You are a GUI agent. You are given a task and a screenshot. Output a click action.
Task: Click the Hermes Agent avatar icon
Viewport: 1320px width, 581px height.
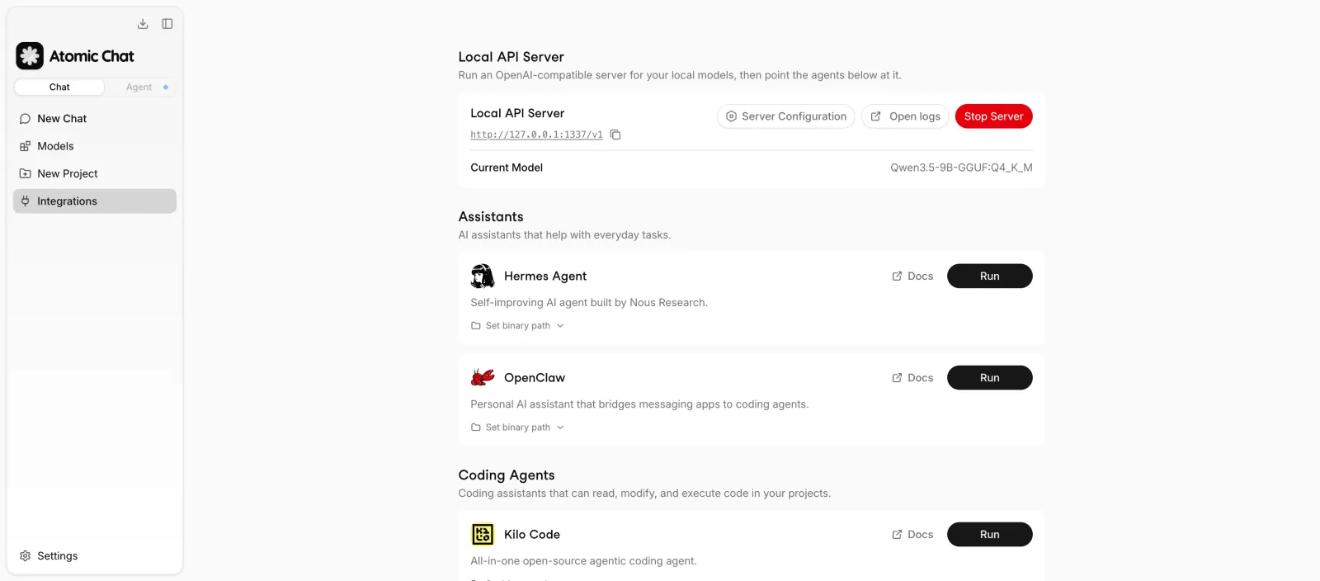483,276
